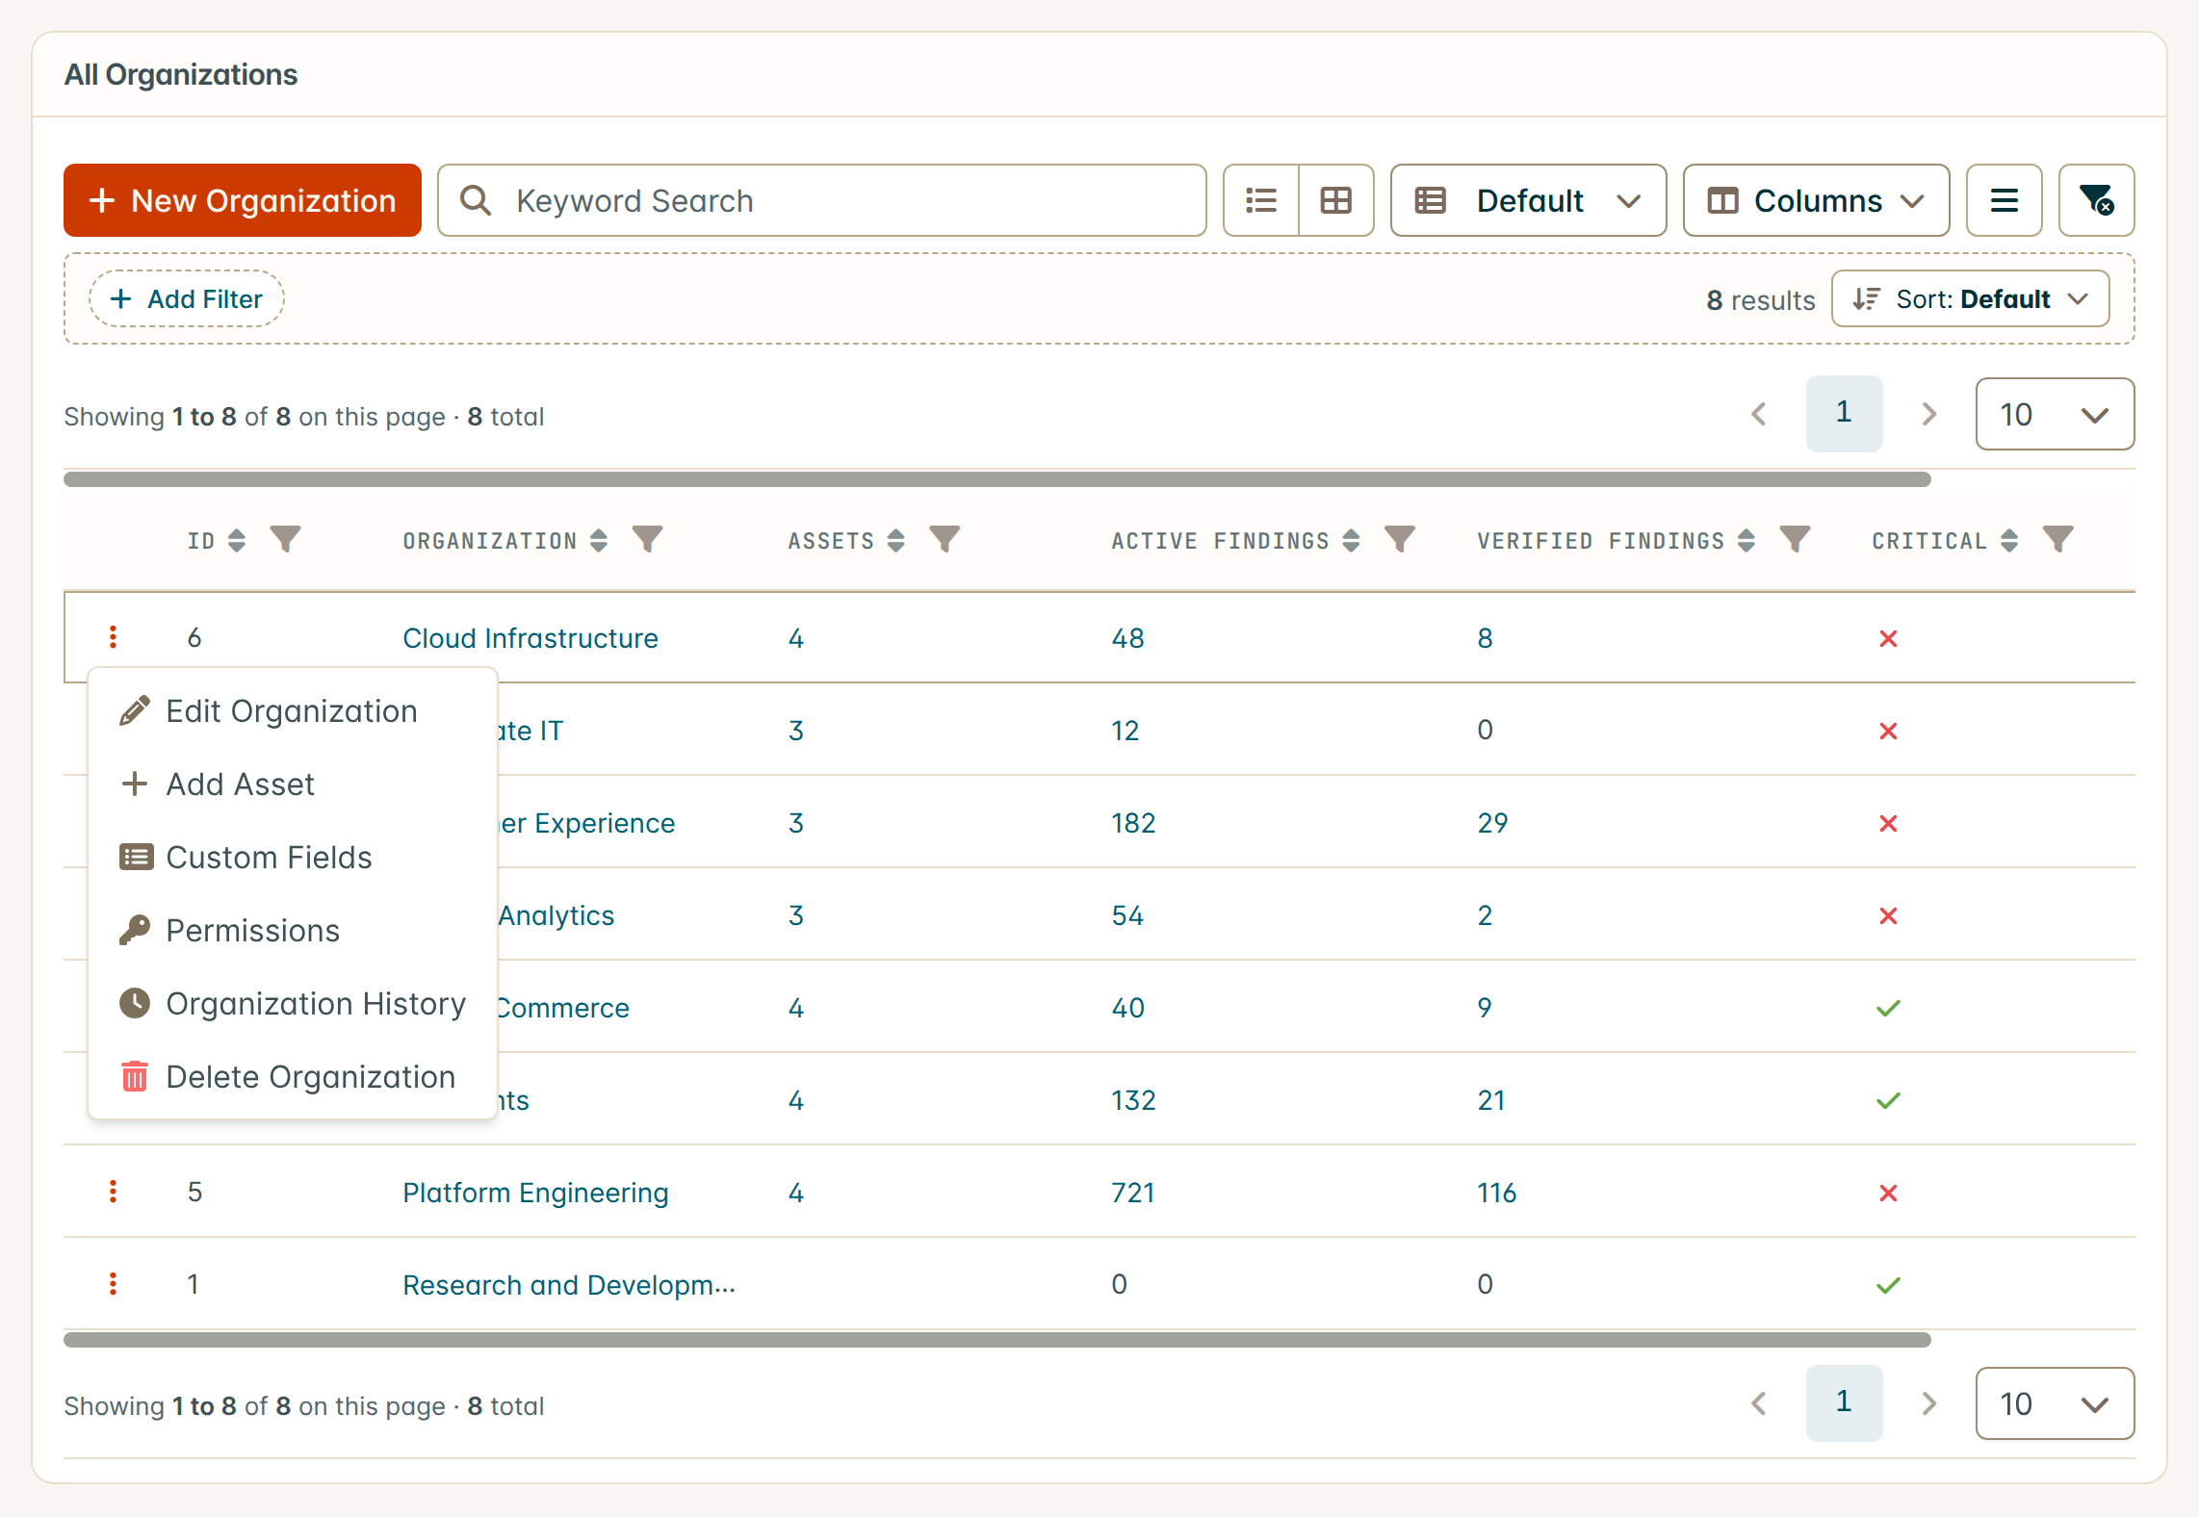The image size is (2199, 1517).
Task: Add a new filter
Action: click(187, 298)
